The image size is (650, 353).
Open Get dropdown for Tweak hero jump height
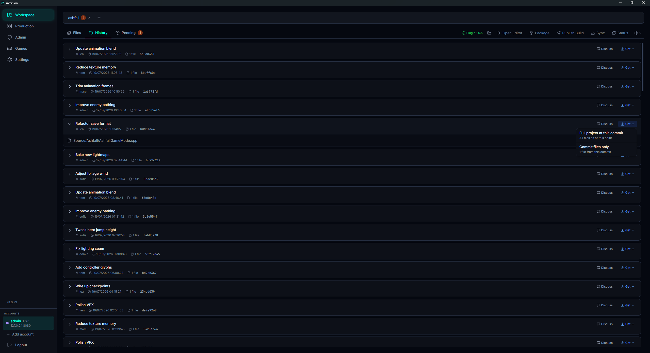point(627,230)
